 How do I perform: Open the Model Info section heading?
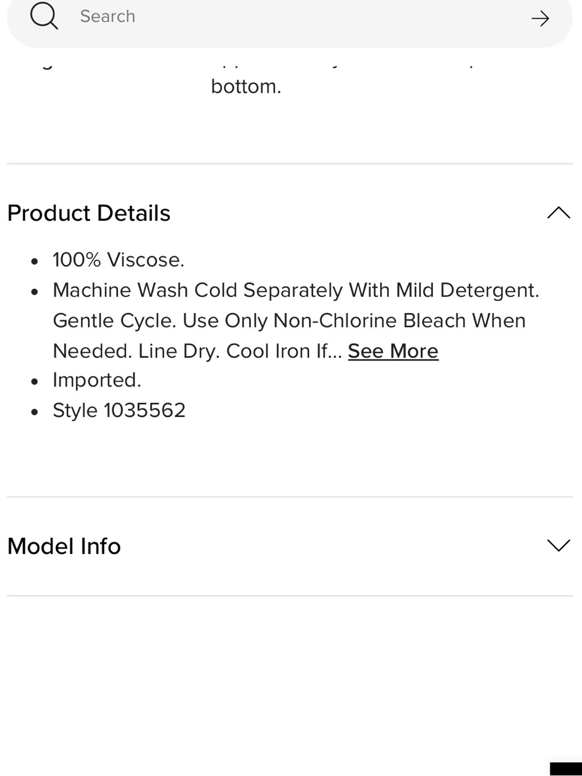64,546
